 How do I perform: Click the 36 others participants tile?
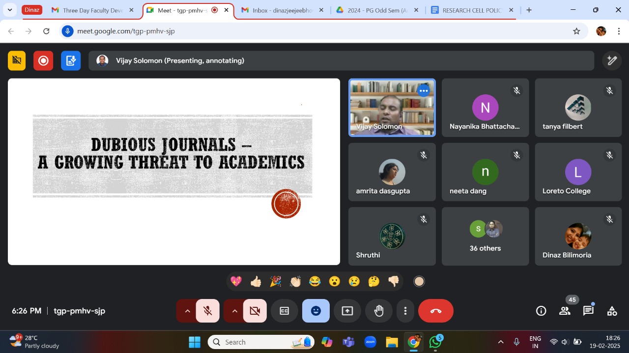point(485,236)
